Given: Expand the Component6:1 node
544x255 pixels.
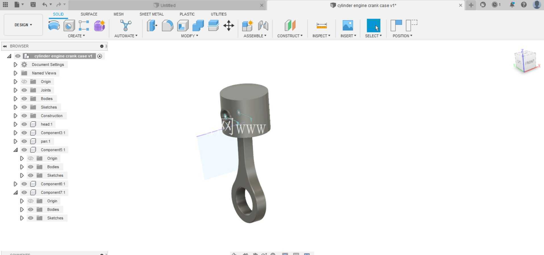Looking at the screenshot, I should click(x=15, y=184).
